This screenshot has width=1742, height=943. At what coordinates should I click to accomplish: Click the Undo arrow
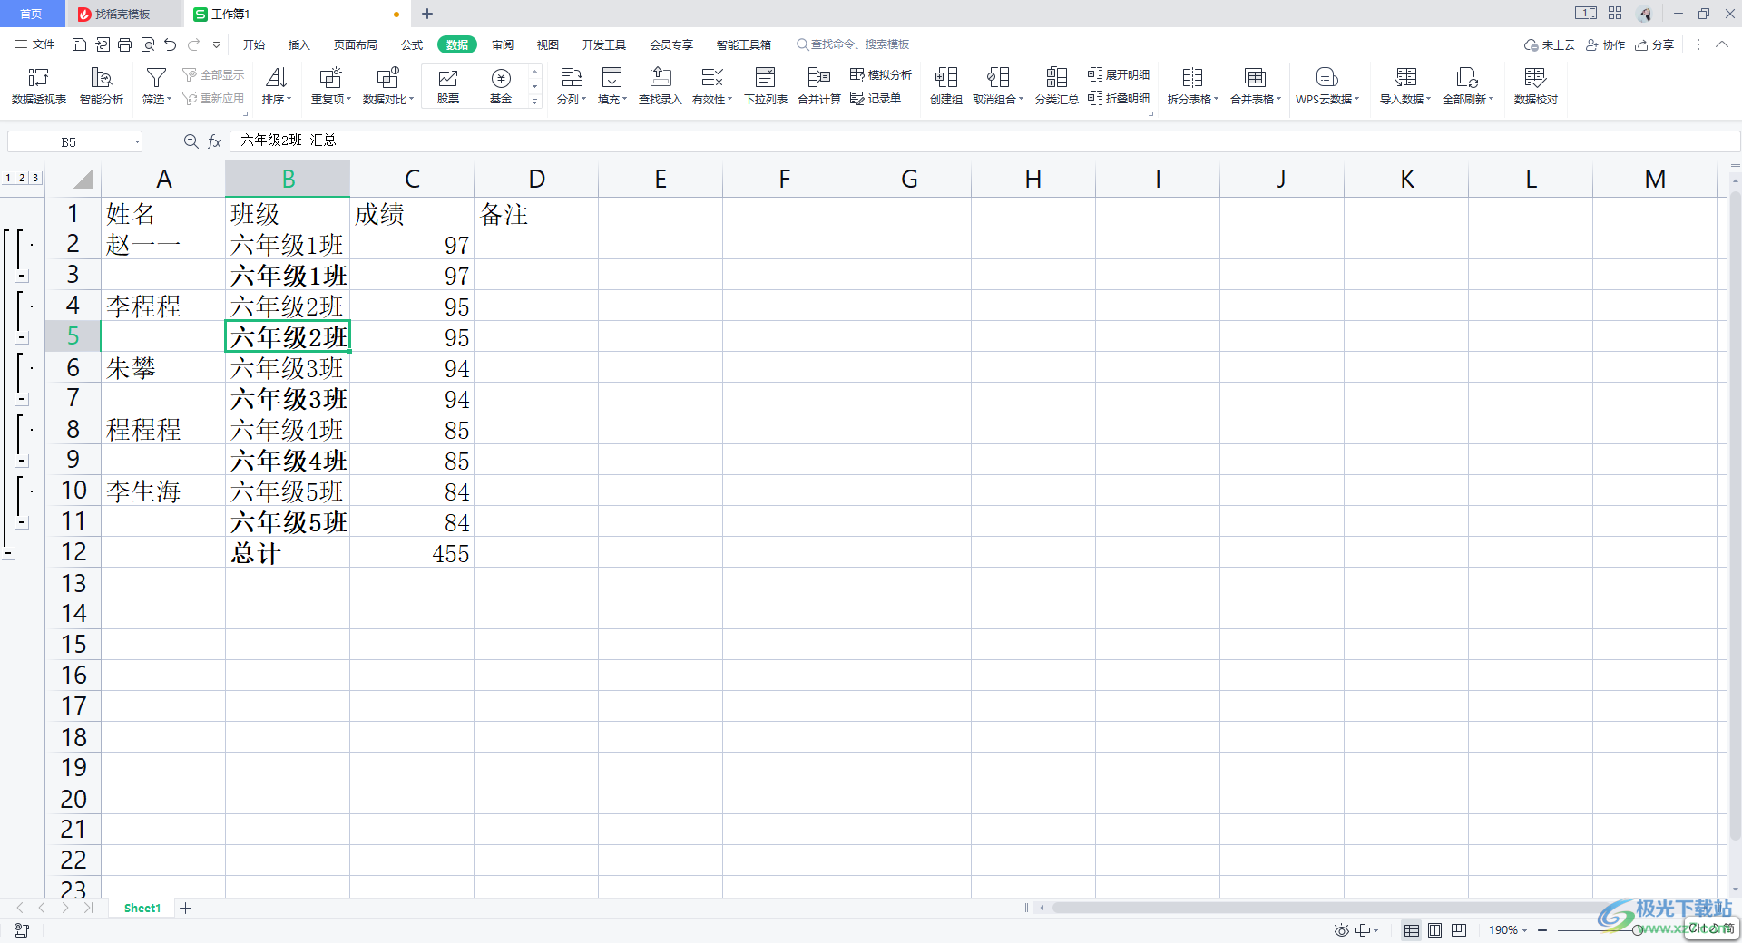(171, 44)
